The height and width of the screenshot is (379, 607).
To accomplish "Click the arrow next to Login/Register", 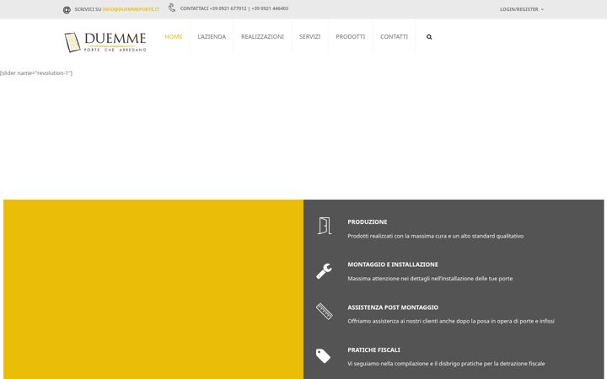I will [x=542, y=9].
